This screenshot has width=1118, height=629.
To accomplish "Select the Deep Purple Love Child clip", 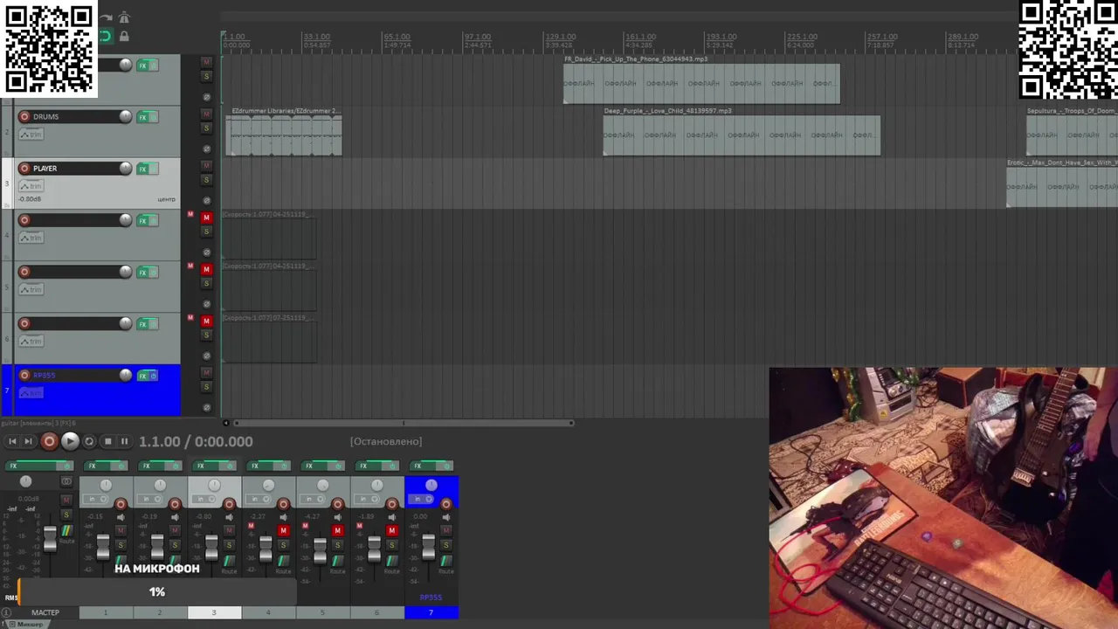I will (x=742, y=135).
